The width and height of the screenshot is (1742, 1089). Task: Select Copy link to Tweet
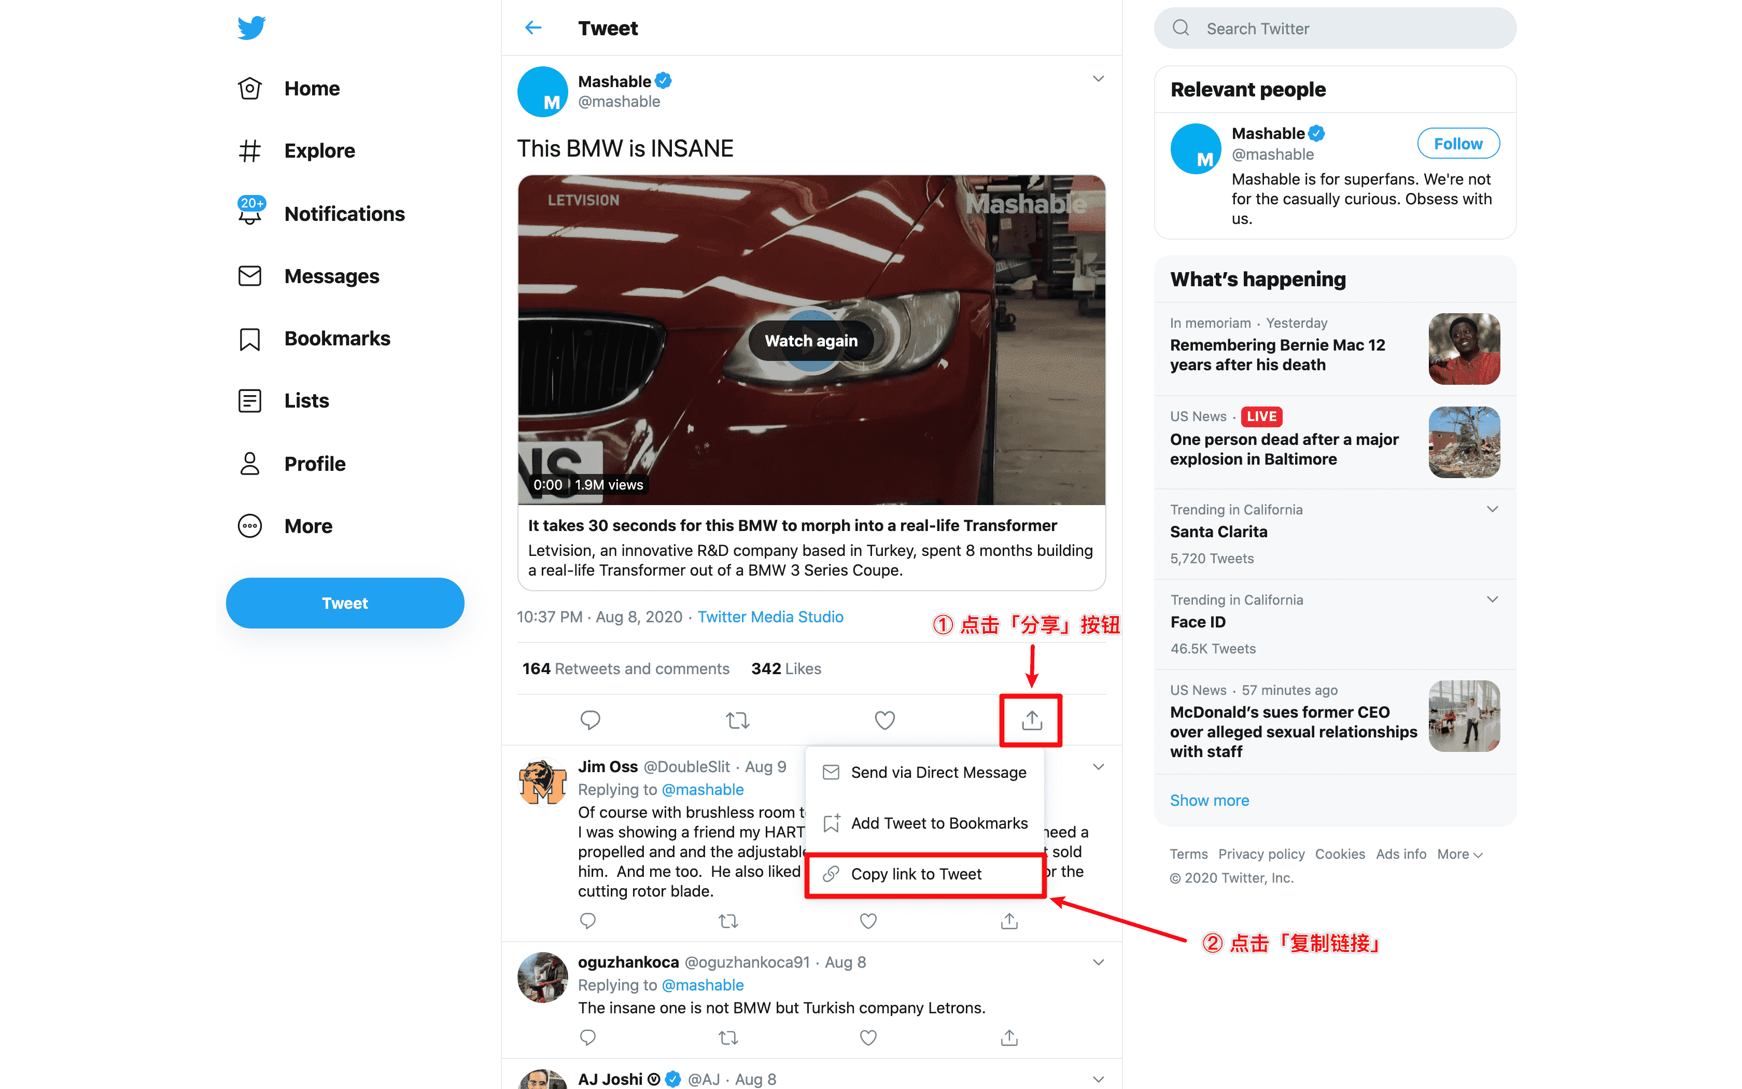925,874
